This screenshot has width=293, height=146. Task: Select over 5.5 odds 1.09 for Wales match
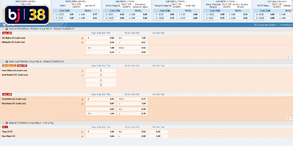(x=132, y=38)
